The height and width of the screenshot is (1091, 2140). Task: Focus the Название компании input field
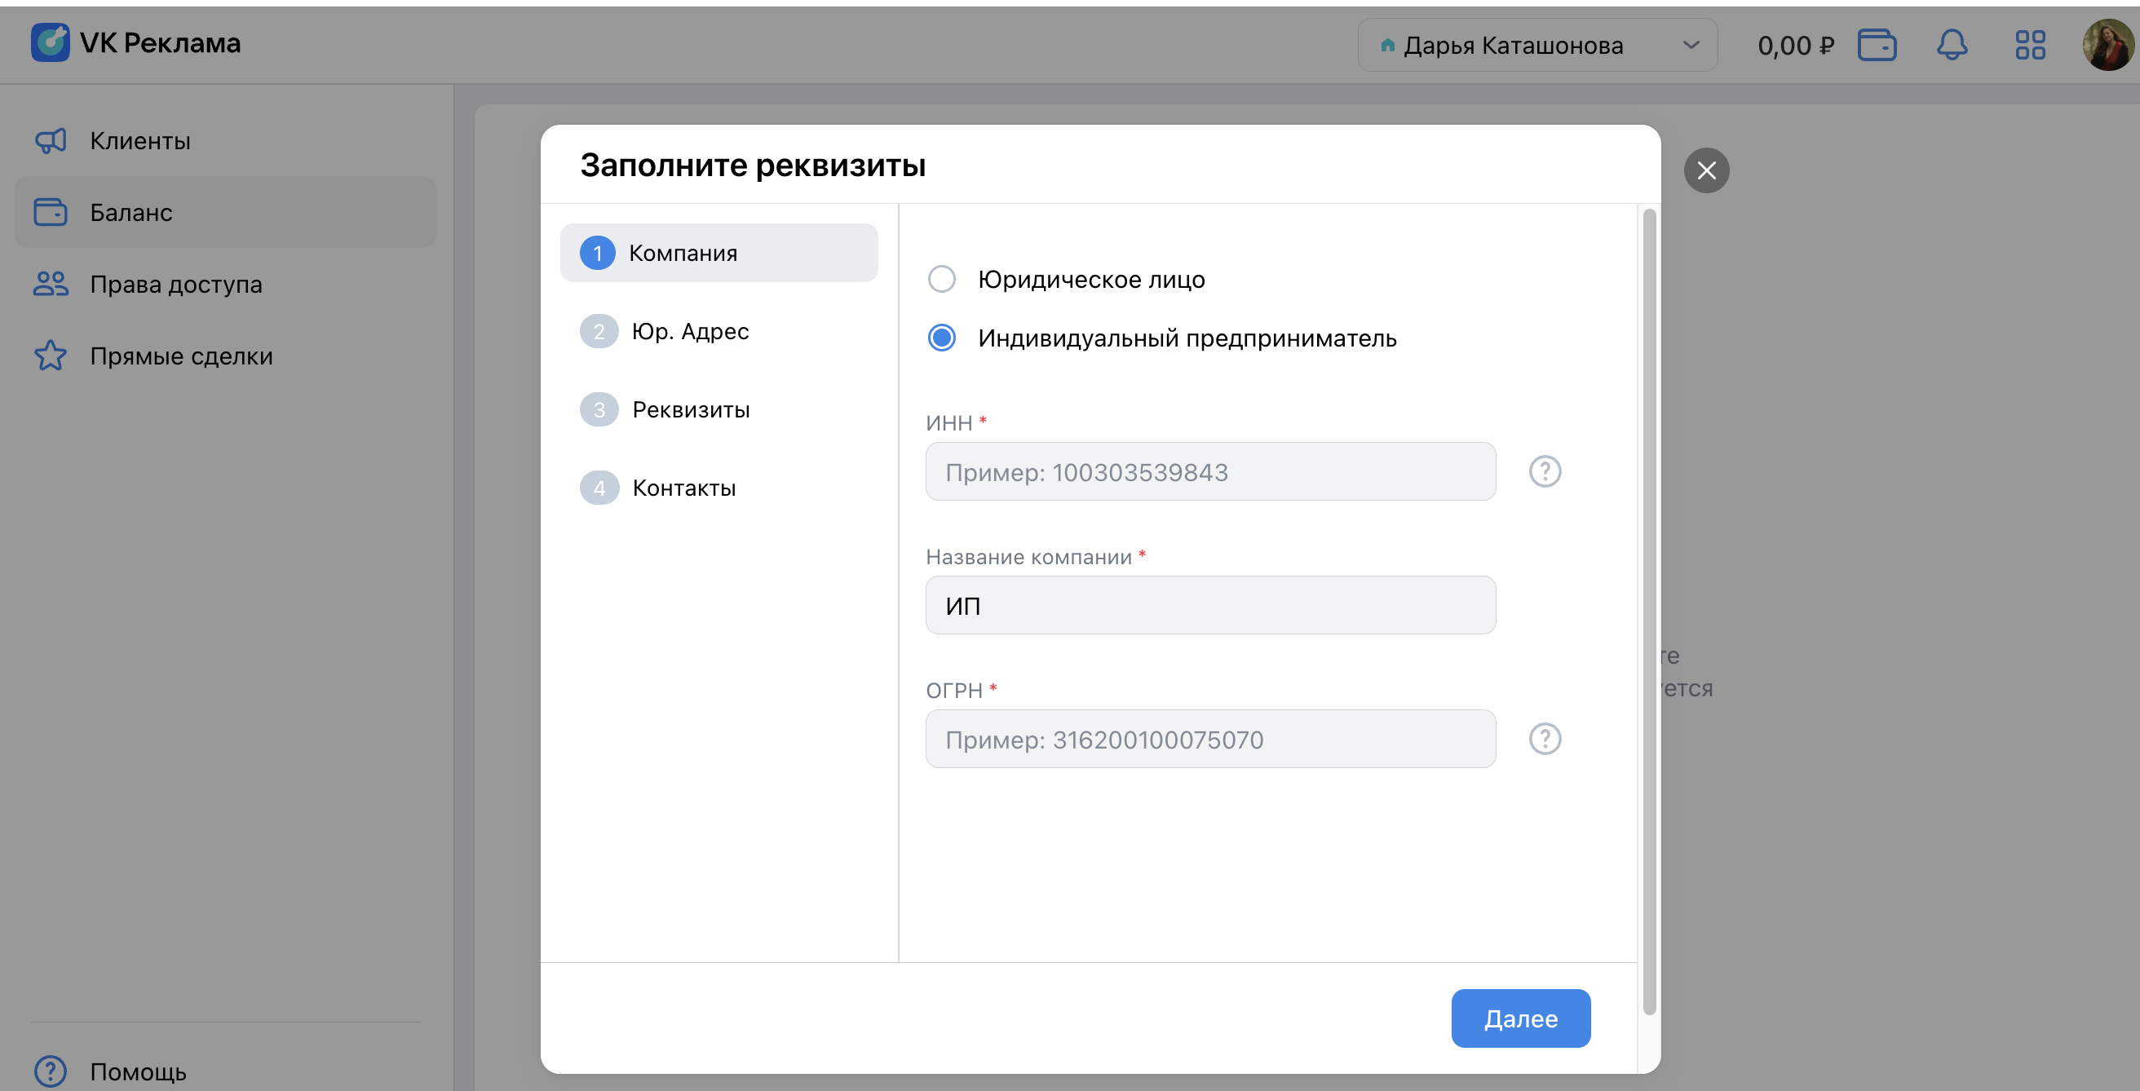click(x=1210, y=605)
